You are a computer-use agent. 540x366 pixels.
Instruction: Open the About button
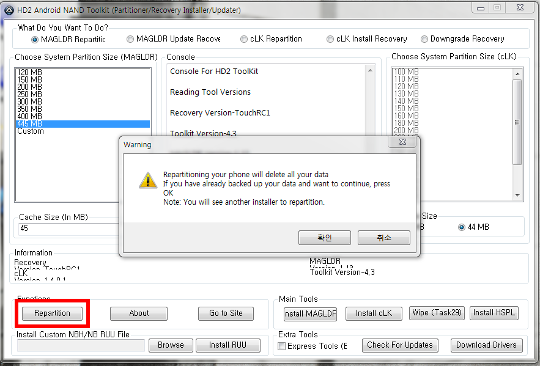click(139, 313)
